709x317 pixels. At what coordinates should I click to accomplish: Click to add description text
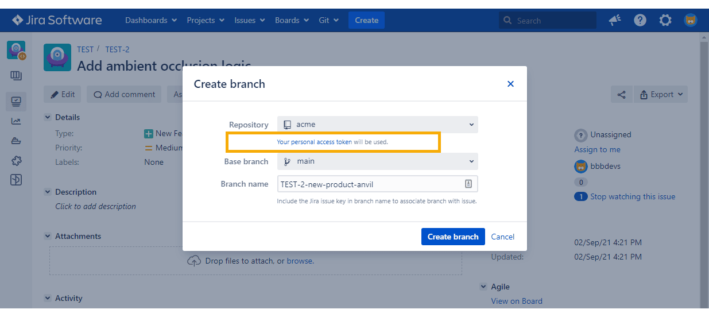[95, 206]
